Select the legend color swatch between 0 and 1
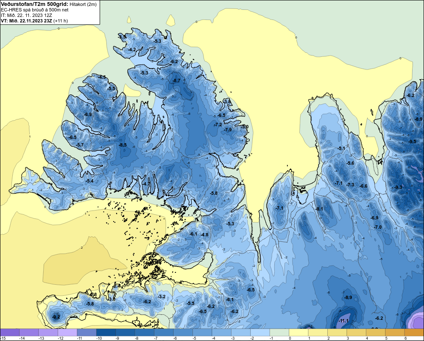This screenshot has height=341, width=424. (x=299, y=333)
